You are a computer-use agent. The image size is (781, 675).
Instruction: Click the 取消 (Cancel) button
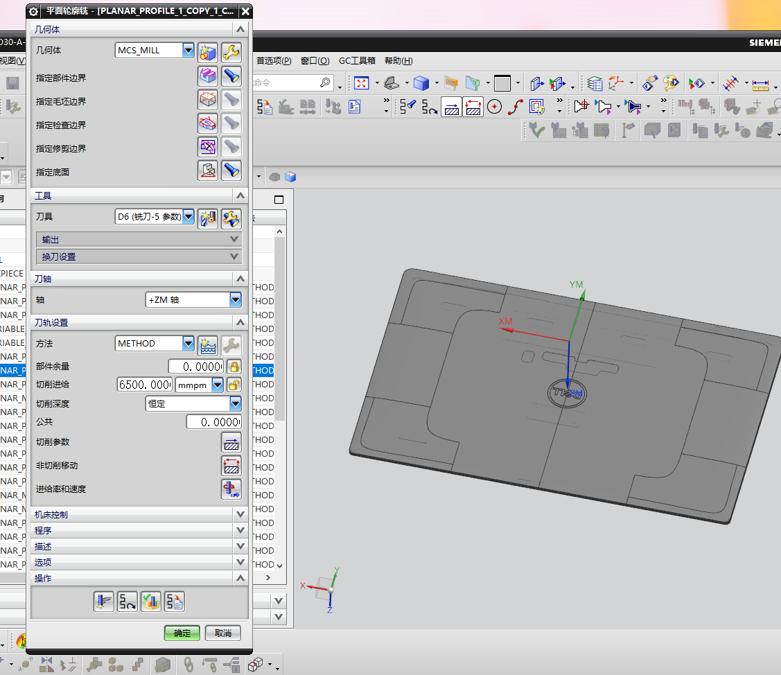point(222,633)
